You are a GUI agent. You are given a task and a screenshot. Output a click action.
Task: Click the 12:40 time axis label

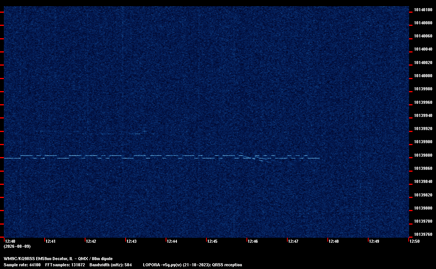pos(10,241)
